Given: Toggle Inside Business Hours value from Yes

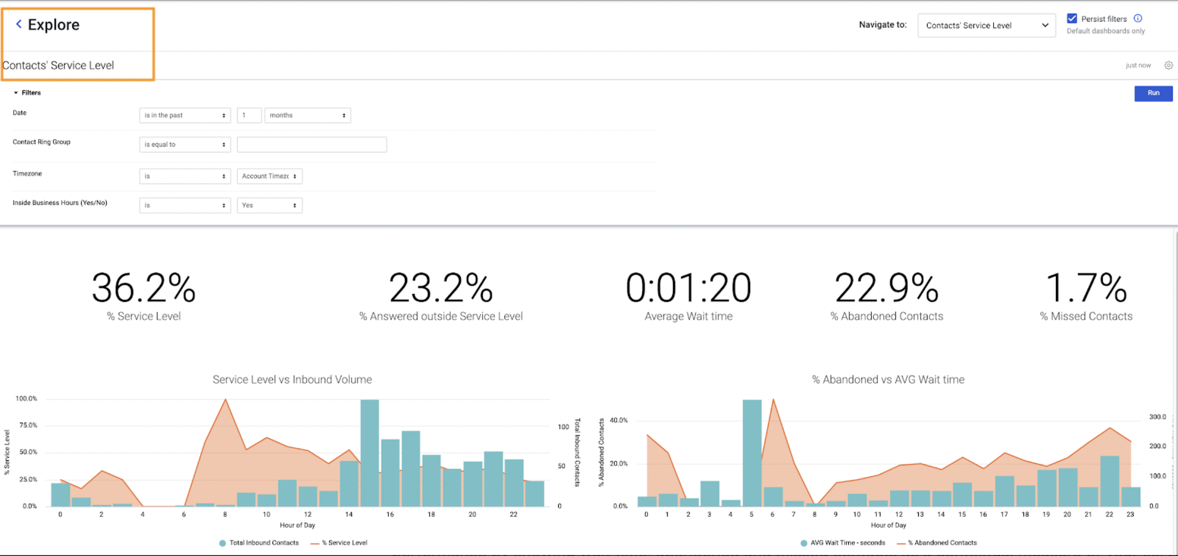Looking at the screenshot, I should [269, 205].
